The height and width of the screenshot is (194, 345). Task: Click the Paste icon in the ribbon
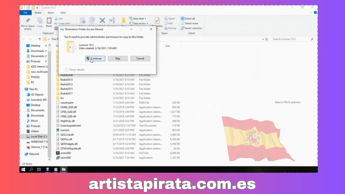point(49,20)
